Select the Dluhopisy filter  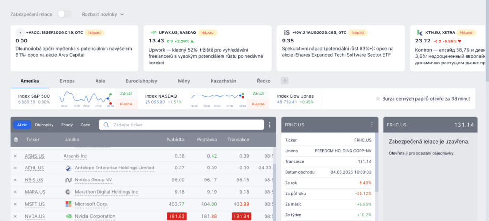[x=45, y=125]
